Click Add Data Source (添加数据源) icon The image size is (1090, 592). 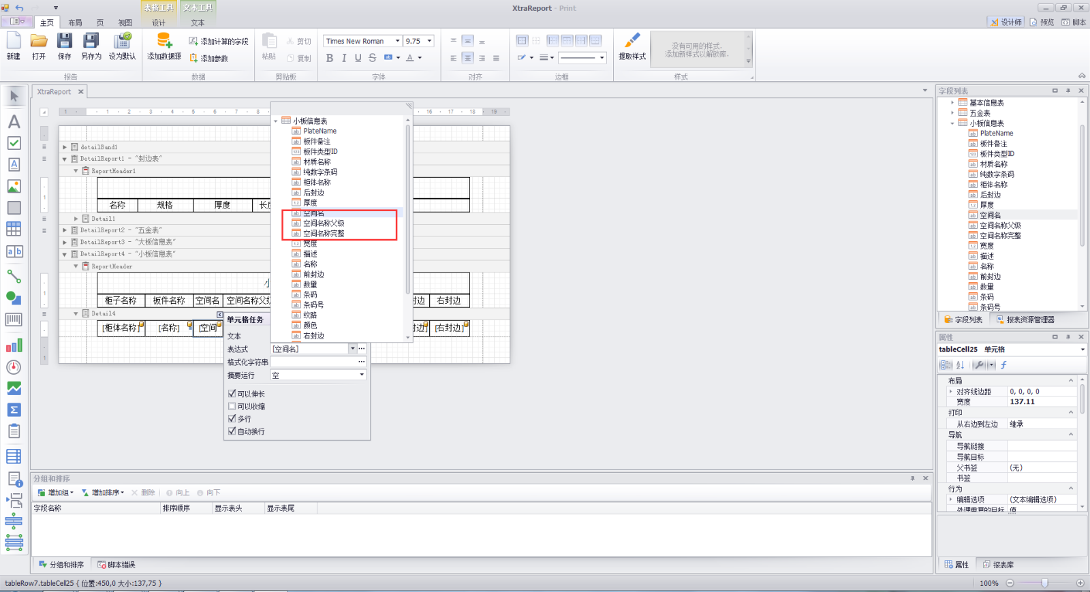pyautogui.click(x=164, y=42)
